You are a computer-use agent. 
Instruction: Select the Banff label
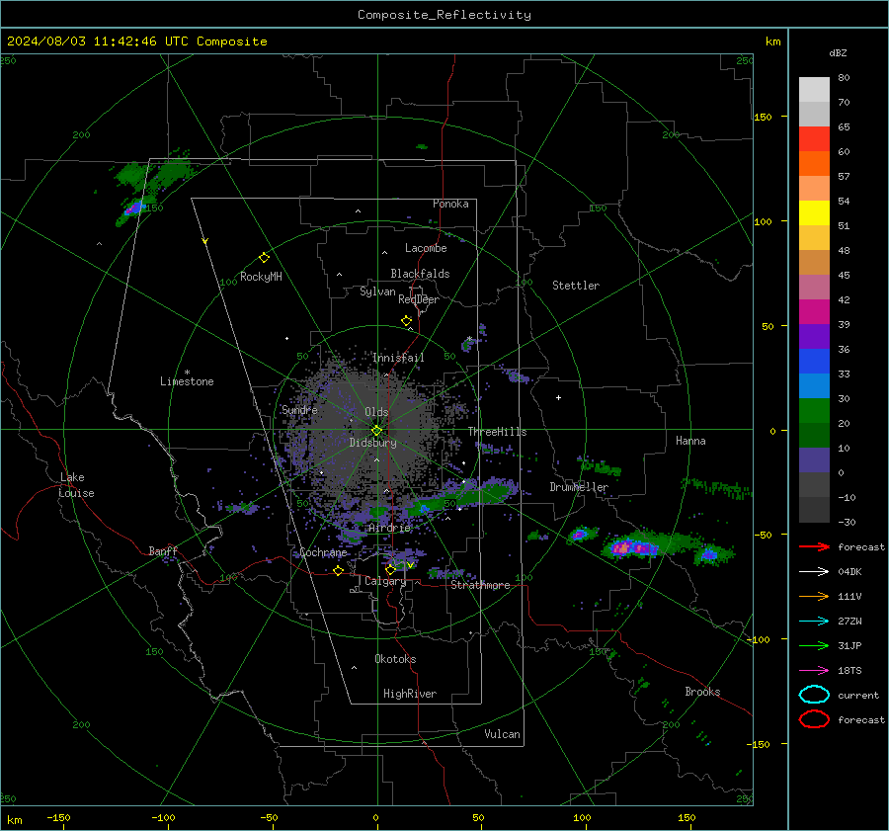[163, 550]
